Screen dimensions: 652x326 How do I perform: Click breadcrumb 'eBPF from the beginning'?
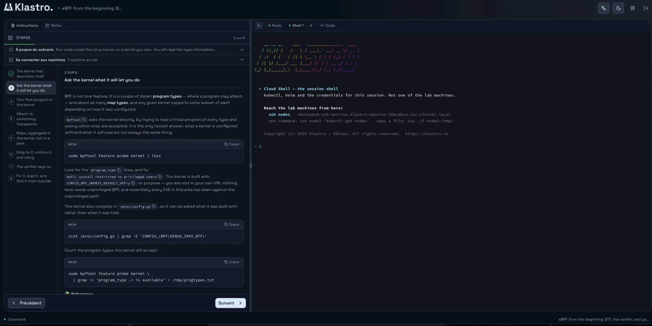(92, 8)
